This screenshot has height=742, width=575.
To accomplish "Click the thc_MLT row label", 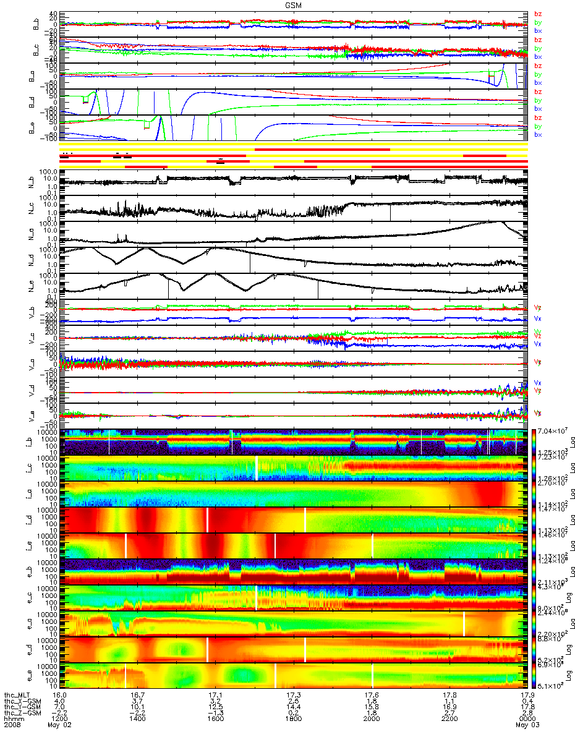I will pos(16,695).
